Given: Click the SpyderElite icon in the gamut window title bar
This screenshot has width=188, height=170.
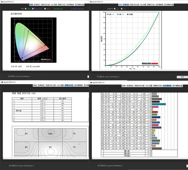Looking at the screenshot, I should [x=2, y=2].
